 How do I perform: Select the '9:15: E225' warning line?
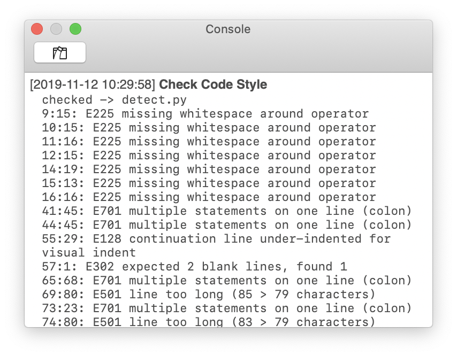(x=205, y=114)
